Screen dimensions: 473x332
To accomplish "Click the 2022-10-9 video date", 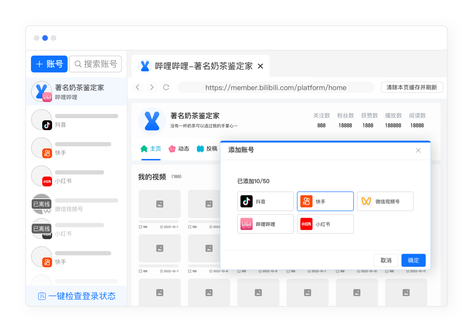I will pyautogui.click(x=270, y=271).
